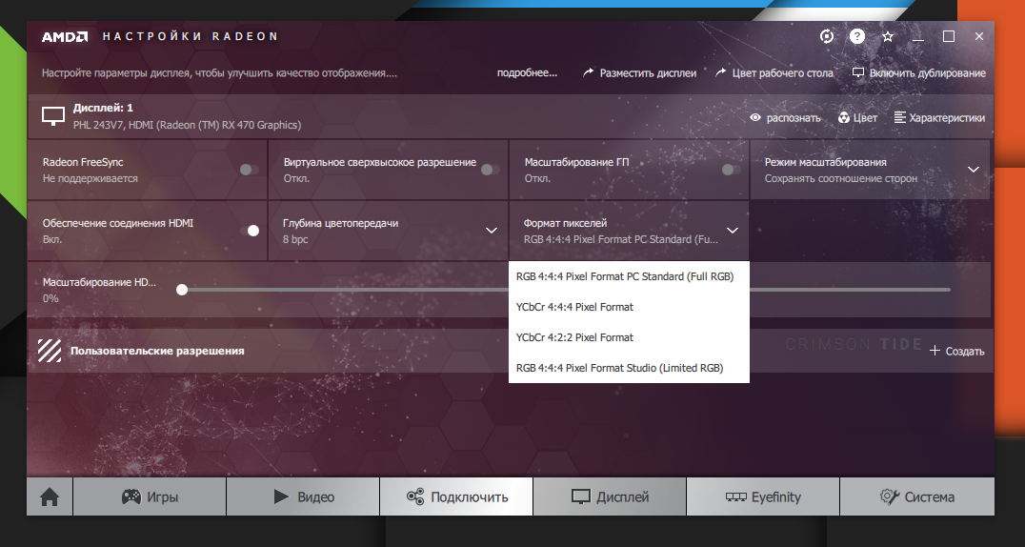The image size is (1025, 547).
Task: Click the Масштабирование HDMI slider handle
Action: click(182, 289)
